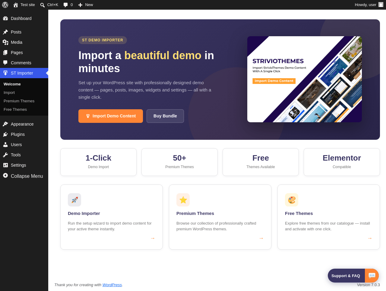
Task: Click the 50+ Premium Themes stat card
Action: [179, 162]
